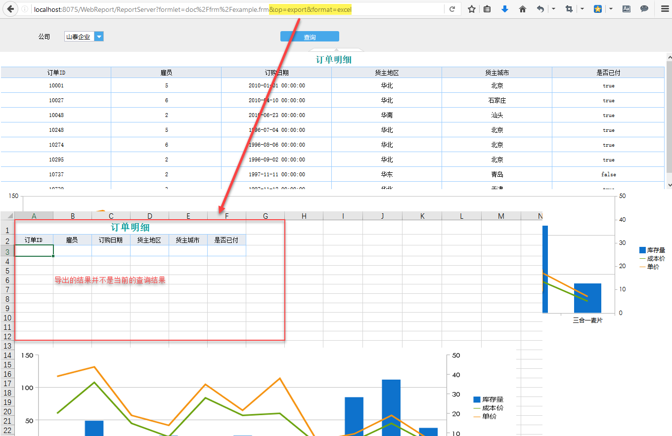Open the chat bubble toolbar icon
The image size is (672, 436).
pyautogui.click(x=644, y=9)
